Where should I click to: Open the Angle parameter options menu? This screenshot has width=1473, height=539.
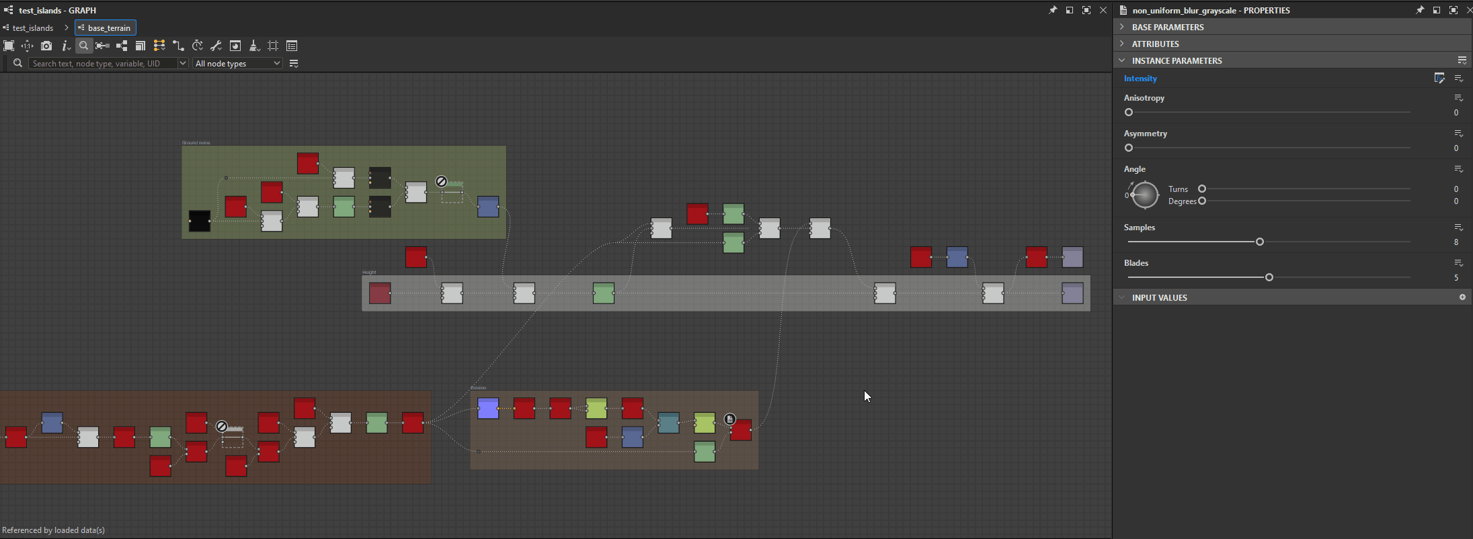click(x=1459, y=169)
